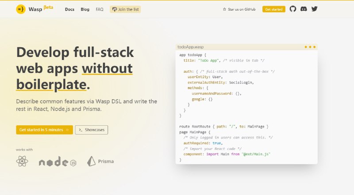
Task: Open the Docs menu item
Action: coord(69,9)
